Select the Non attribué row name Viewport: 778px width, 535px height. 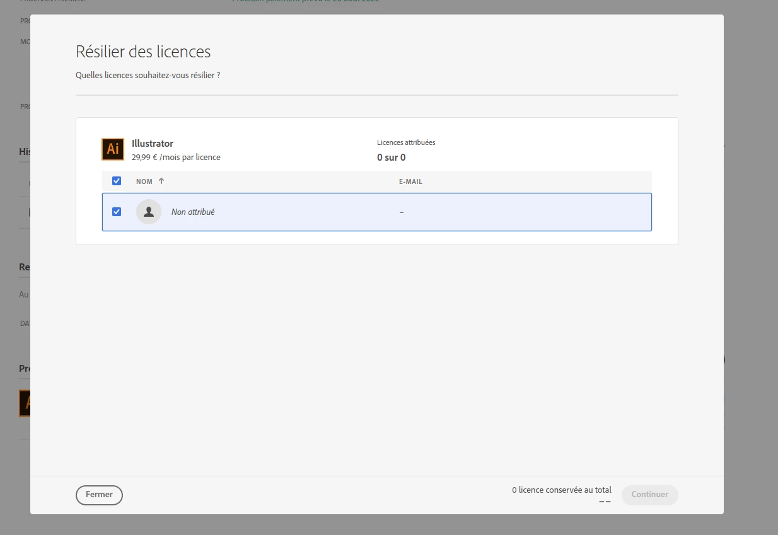click(193, 212)
